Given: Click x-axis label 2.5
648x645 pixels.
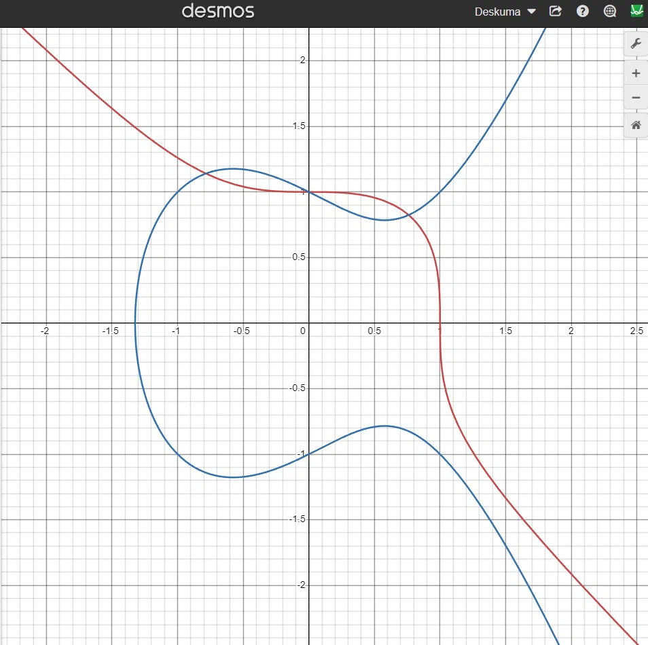Looking at the screenshot, I should [x=636, y=331].
